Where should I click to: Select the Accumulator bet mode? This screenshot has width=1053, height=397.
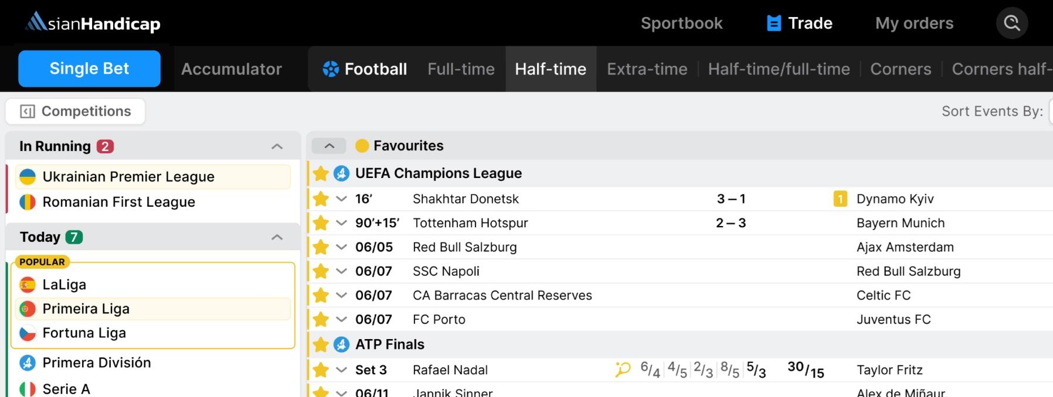(232, 69)
